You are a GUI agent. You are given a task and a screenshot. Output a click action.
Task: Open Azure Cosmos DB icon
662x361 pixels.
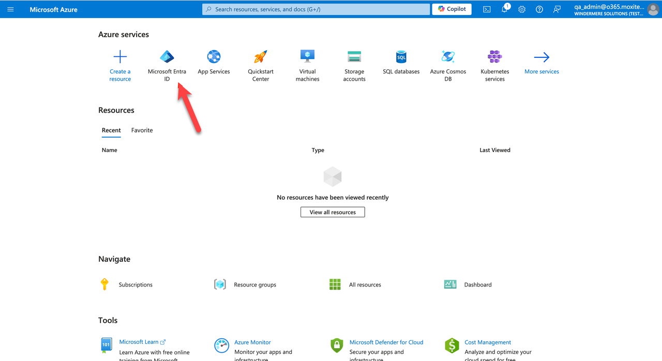[x=448, y=56]
